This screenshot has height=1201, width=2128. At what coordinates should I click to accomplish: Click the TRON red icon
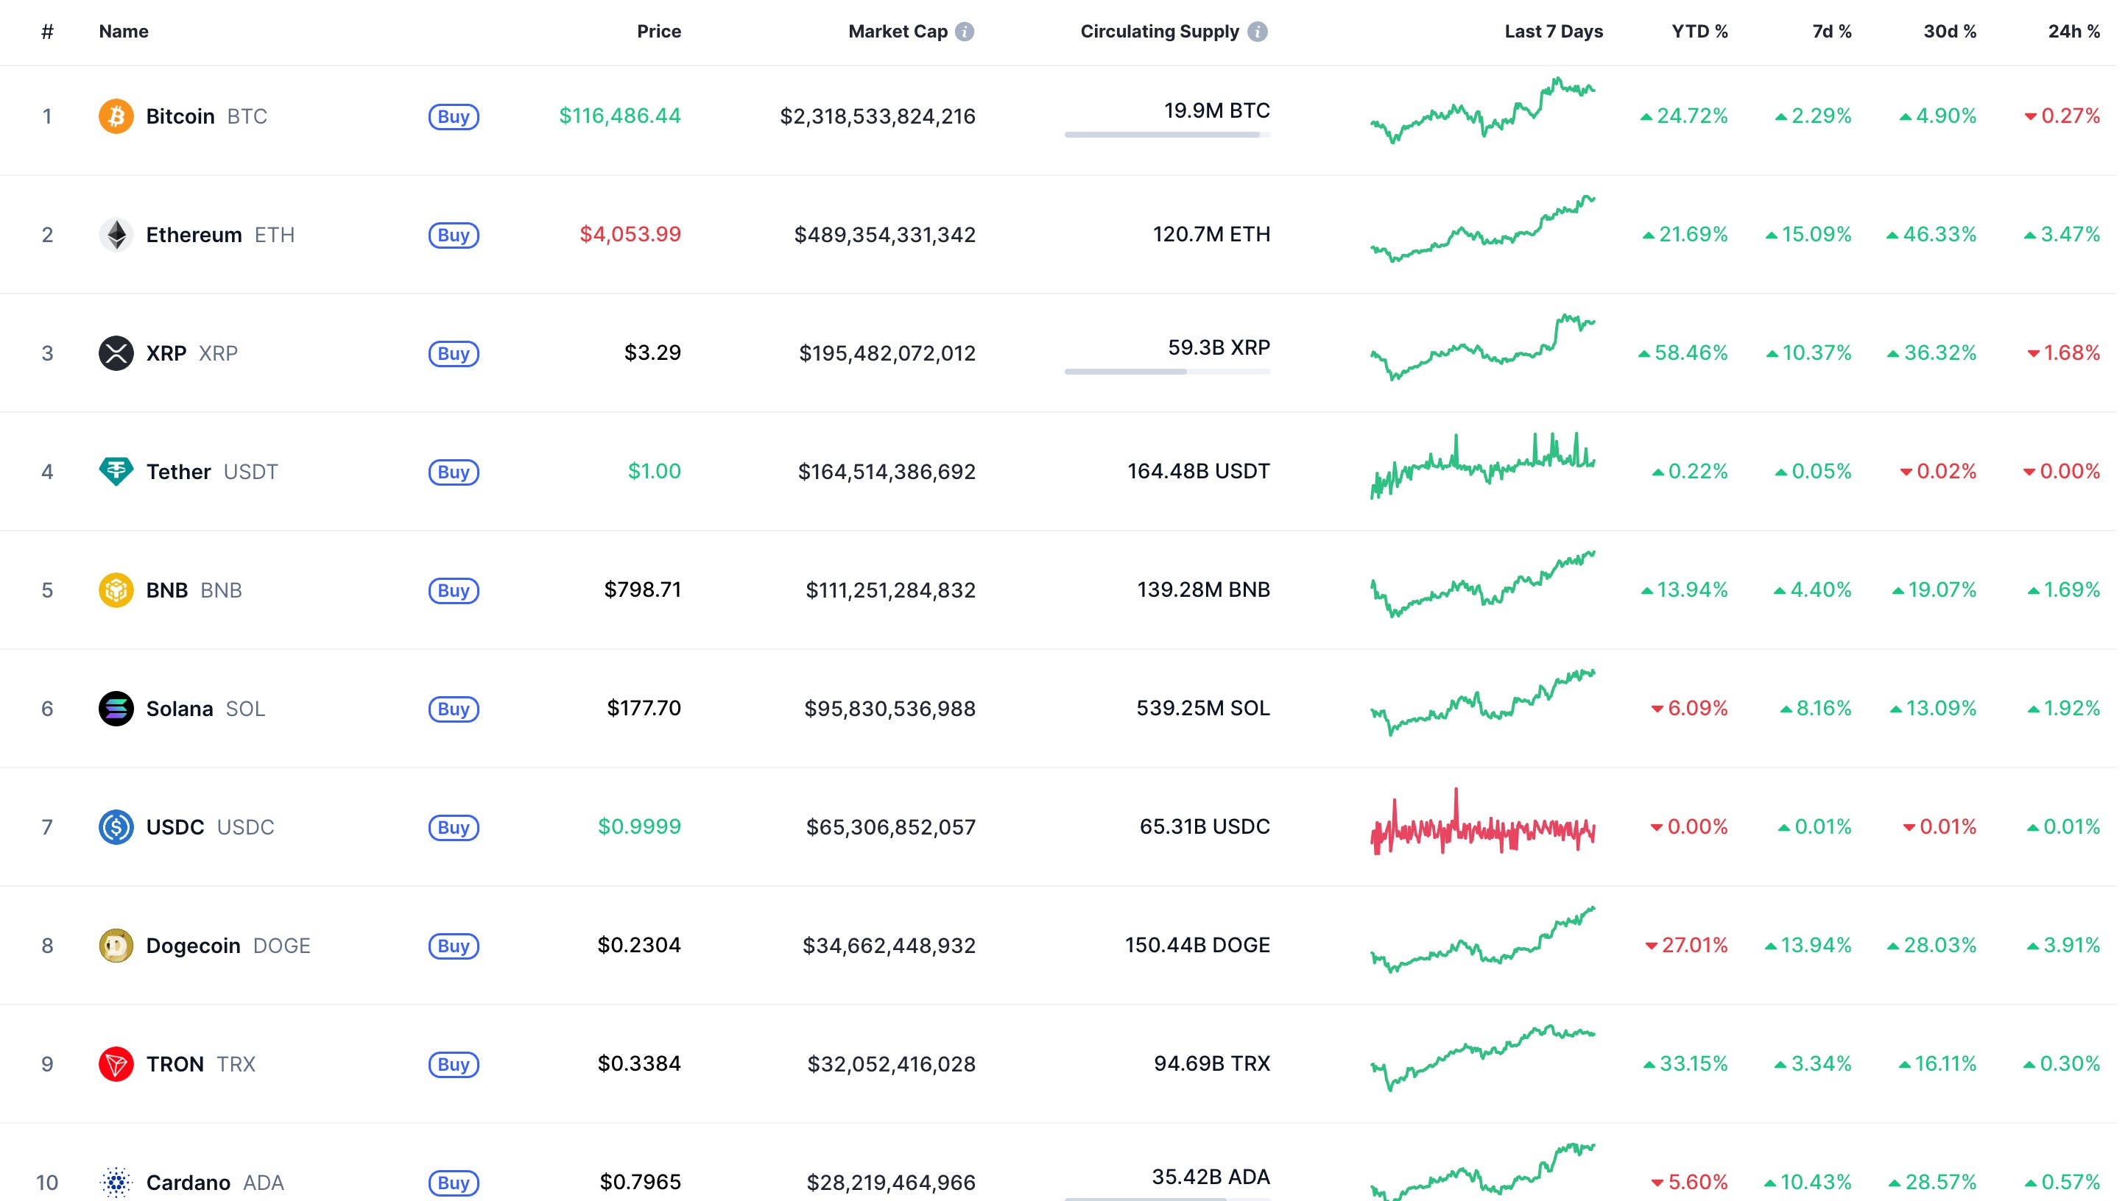pyautogui.click(x=116, y=1064)
